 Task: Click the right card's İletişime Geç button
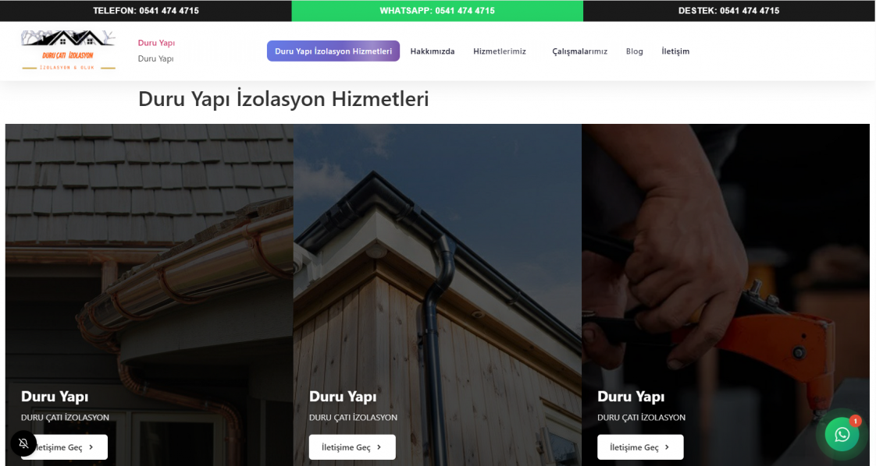pyautogui.click(x=640, y=447)
